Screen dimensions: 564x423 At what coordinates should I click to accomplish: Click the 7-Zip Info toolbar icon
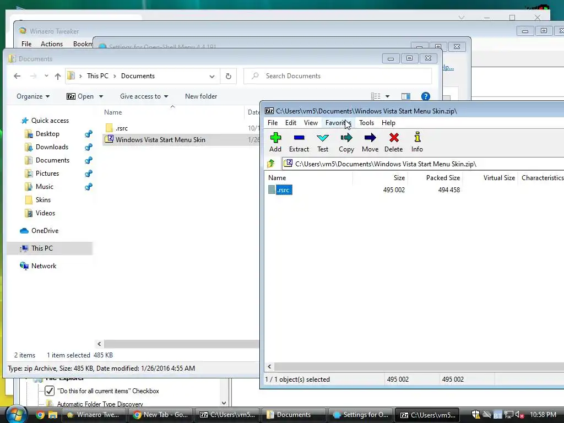tap(417, 142)
